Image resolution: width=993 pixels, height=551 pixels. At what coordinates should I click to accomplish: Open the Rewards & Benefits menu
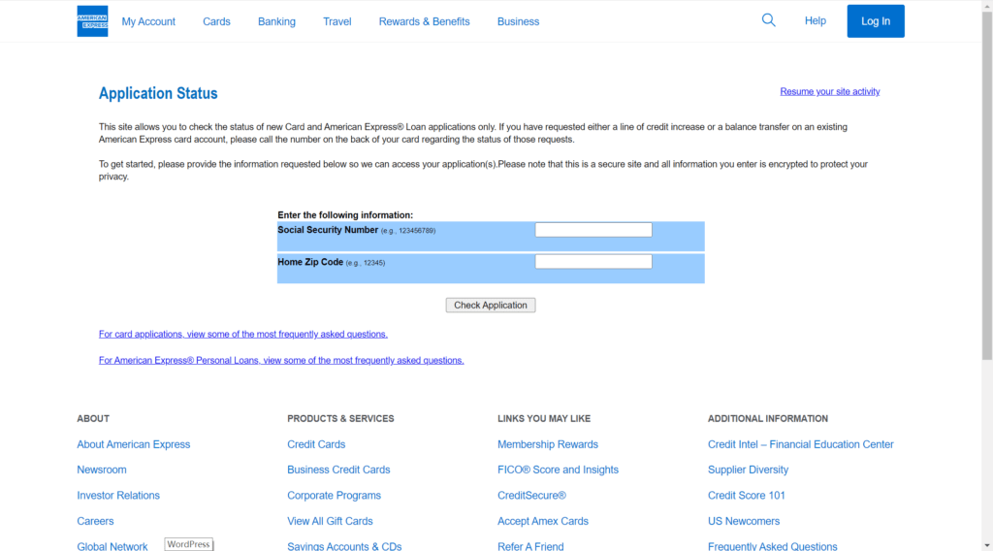425,21
